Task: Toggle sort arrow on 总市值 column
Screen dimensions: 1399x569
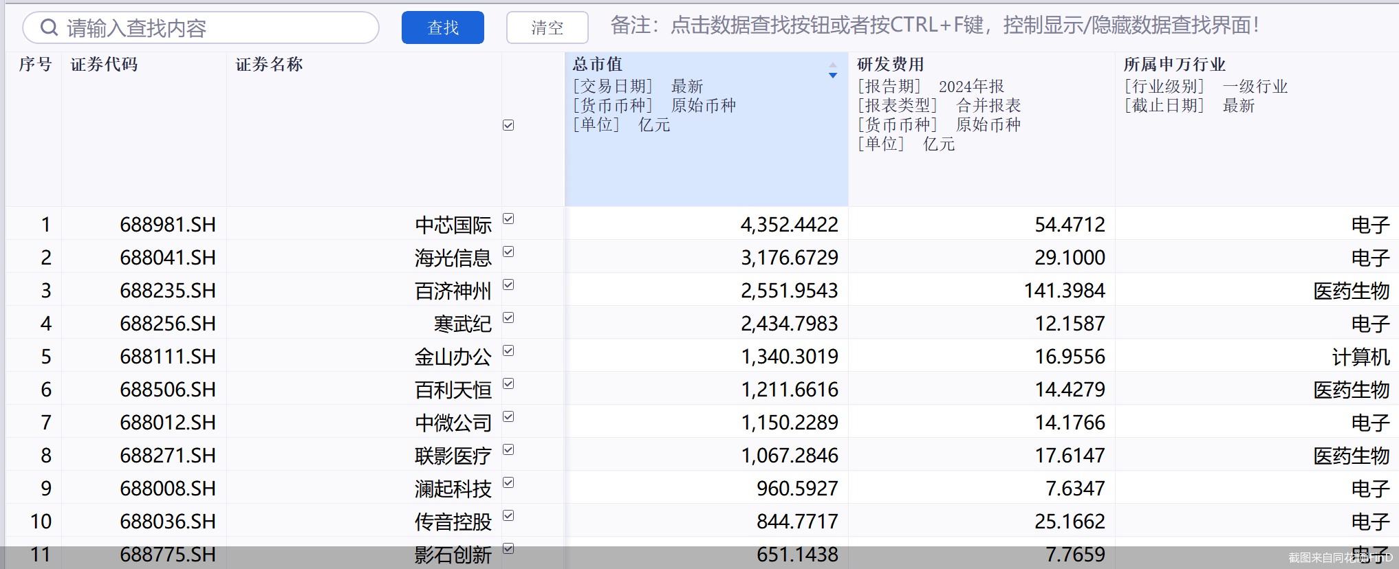Action: click(832, 70)
